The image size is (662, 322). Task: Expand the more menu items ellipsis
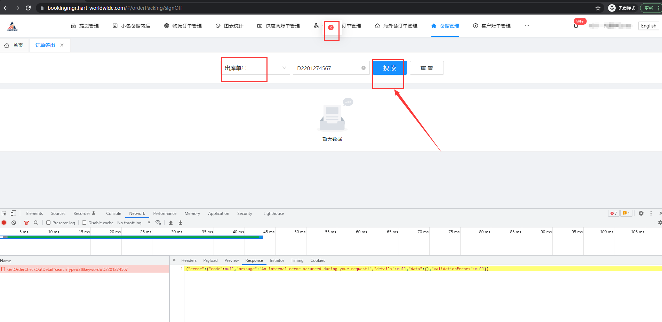point(527,26)
